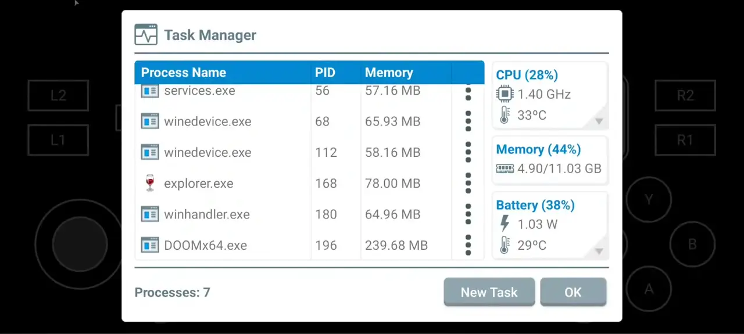Open options menu for DOOMx64.exe
The image size is (744, 334).
tap(468, 245)
